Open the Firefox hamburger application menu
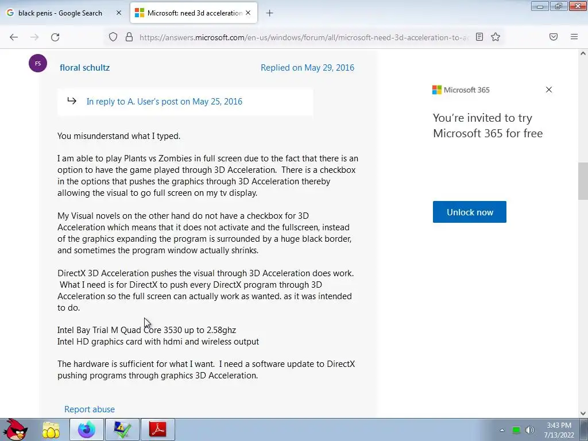This screenshot has width=588, height=441. tap(574, 37)
